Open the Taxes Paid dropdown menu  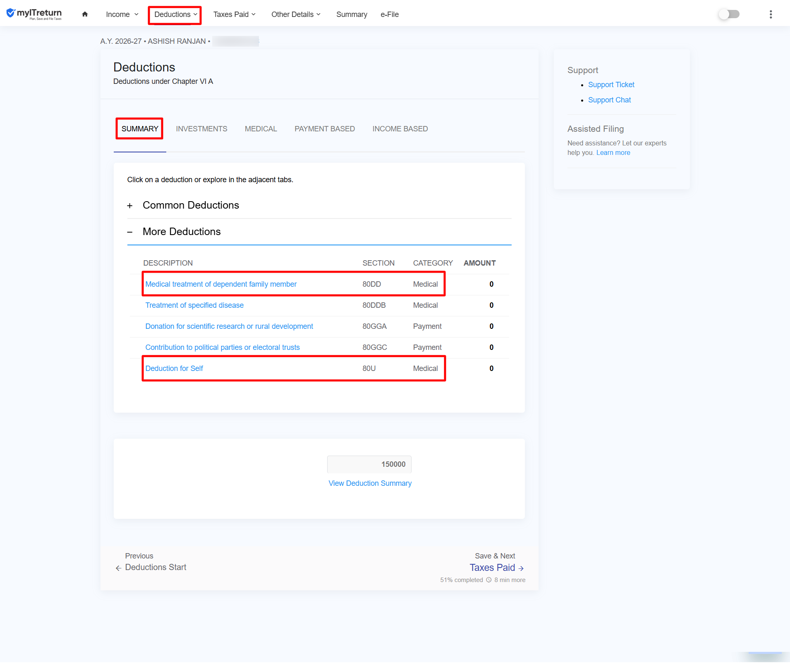[x=234, y=14]
